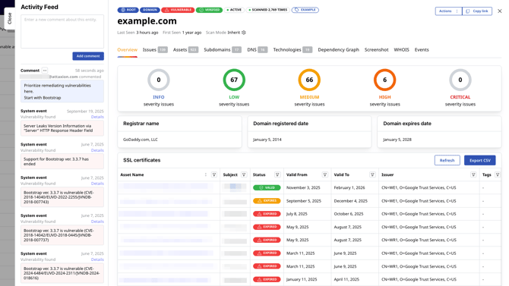Open the Issues tab
This screenshot has width=509, height=286.
(155, 49)
